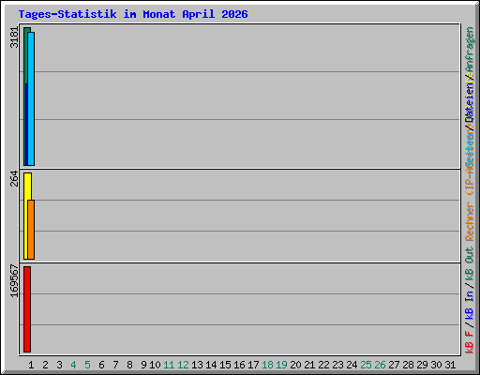Click the y-axis value 264
Viewport: 480px width, 375px height.
14,178
